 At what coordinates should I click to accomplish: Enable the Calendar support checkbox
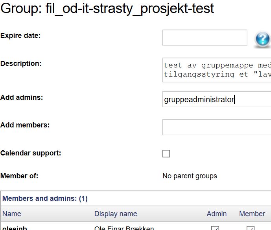pos(166,153)
